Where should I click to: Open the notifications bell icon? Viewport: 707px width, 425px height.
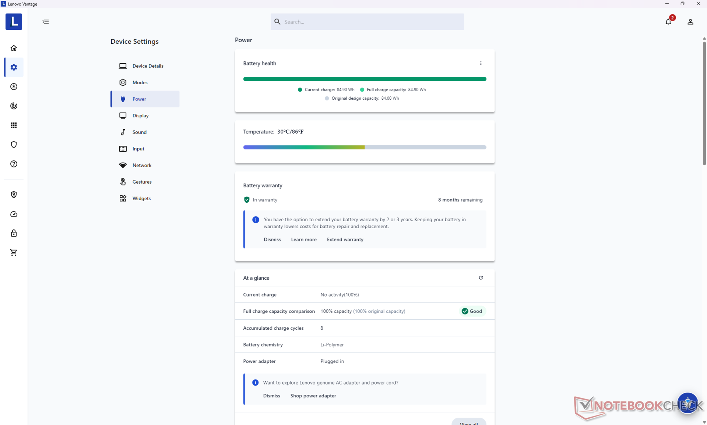(668, 22)
